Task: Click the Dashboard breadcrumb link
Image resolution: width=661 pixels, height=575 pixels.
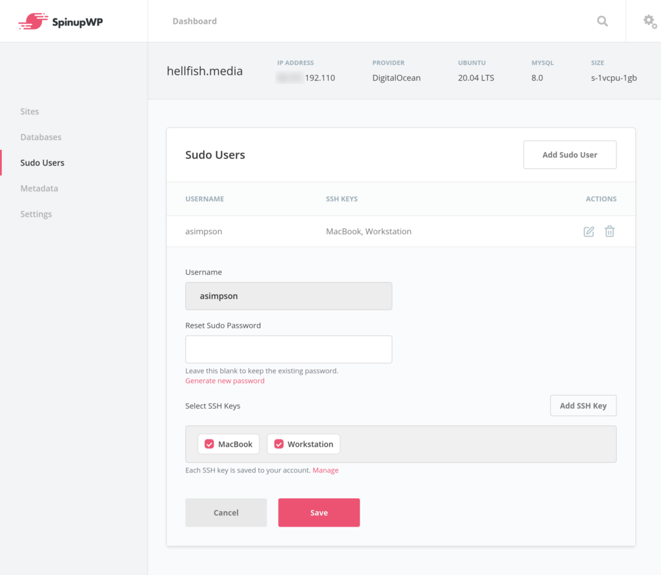Action: coord(194,21)
